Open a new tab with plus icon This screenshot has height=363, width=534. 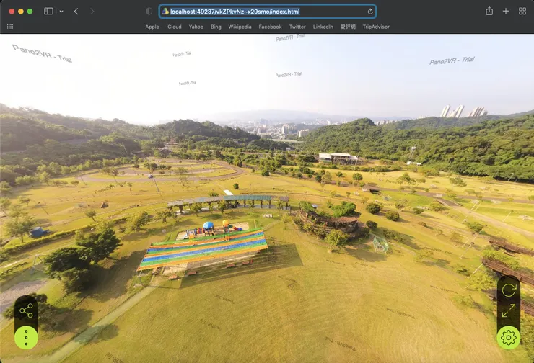click(x=506, y=12)
